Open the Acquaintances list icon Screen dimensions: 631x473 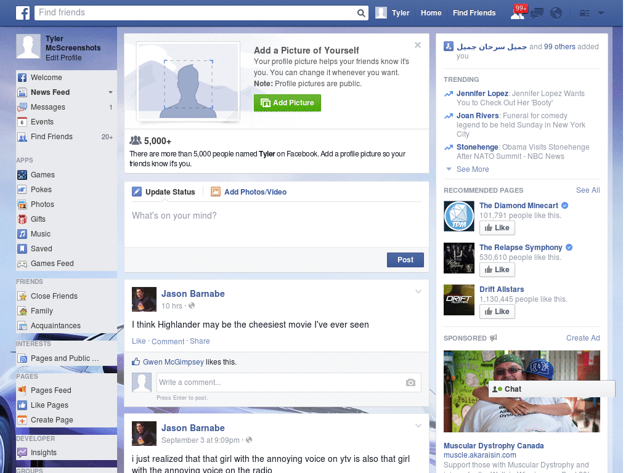pyautogui.click(x=22, y=326)
